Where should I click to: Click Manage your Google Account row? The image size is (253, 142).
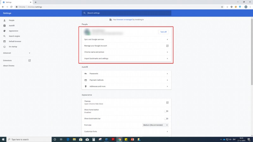coord(126,46)
